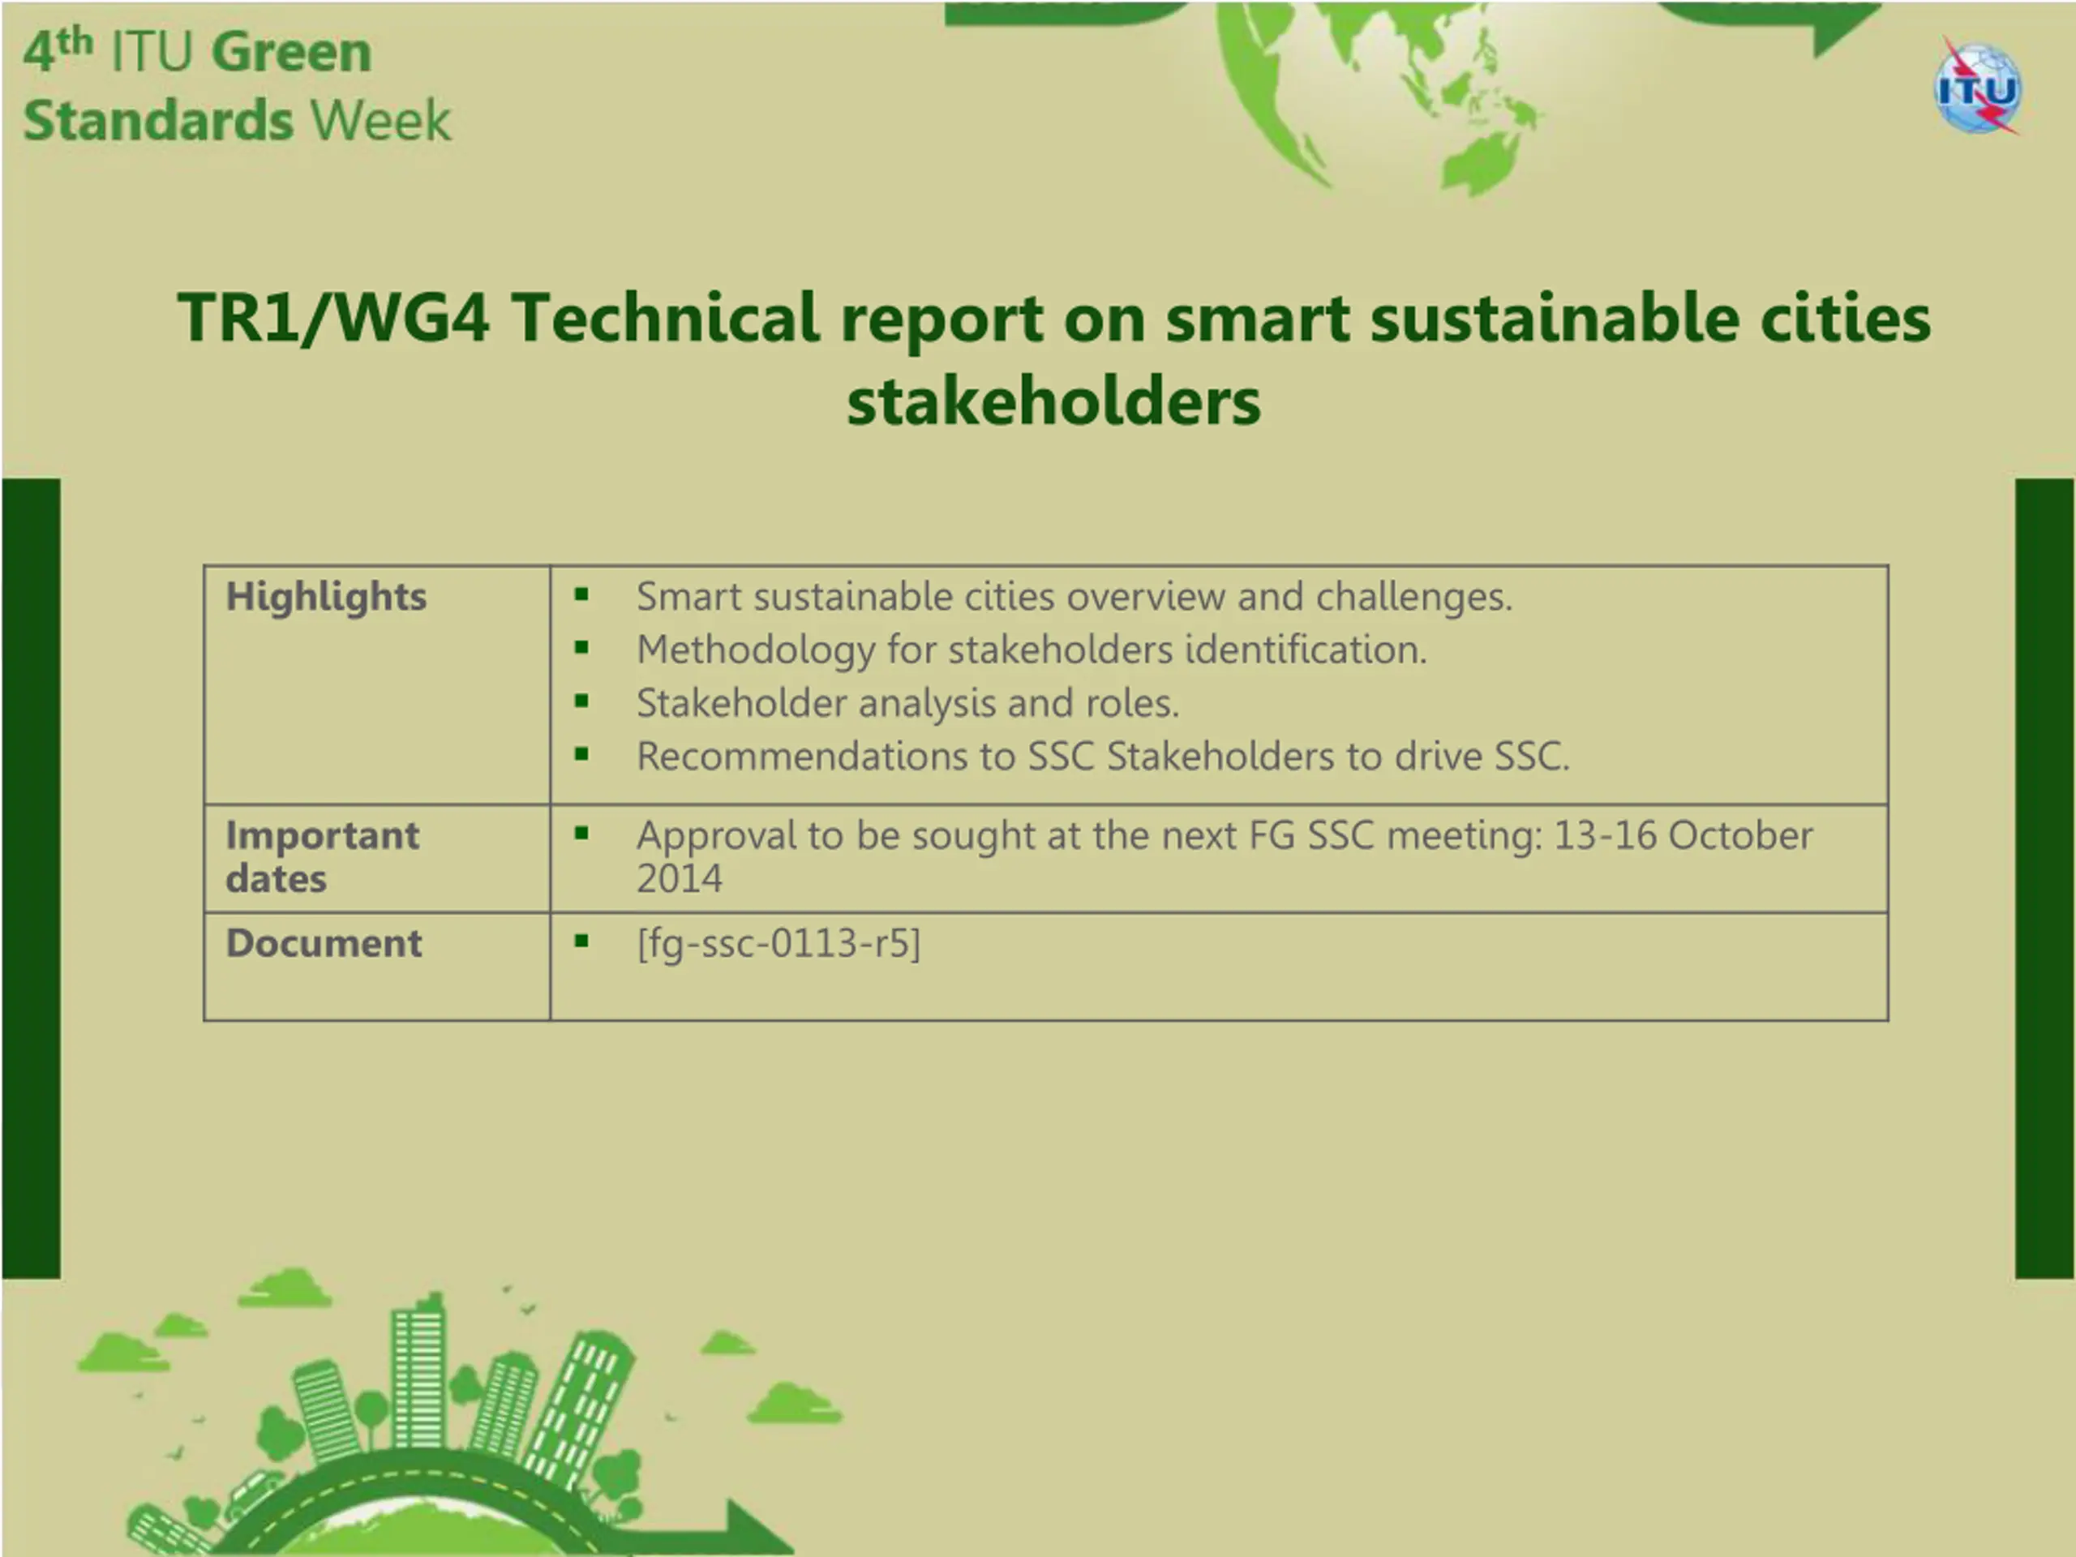2076x1557 pixels.
Task: Select 'Methodology for stakeholders identification.' bullet
Action: tap(1032, 650)
